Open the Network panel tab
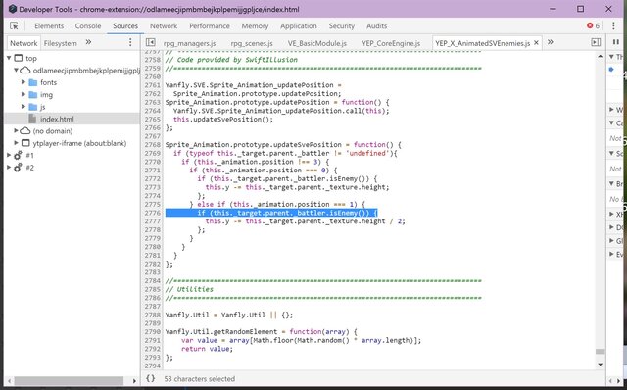The height and width of the screenshot is (390, 627). point(164,26)
